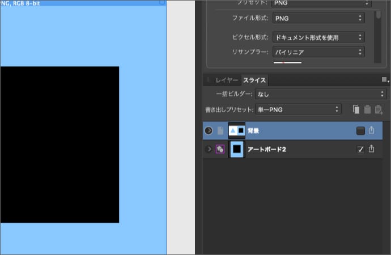Screen dimensions: 391x255
Task: Click the アートボード2 slice thumbnail
Action: [x=237, y=149]
